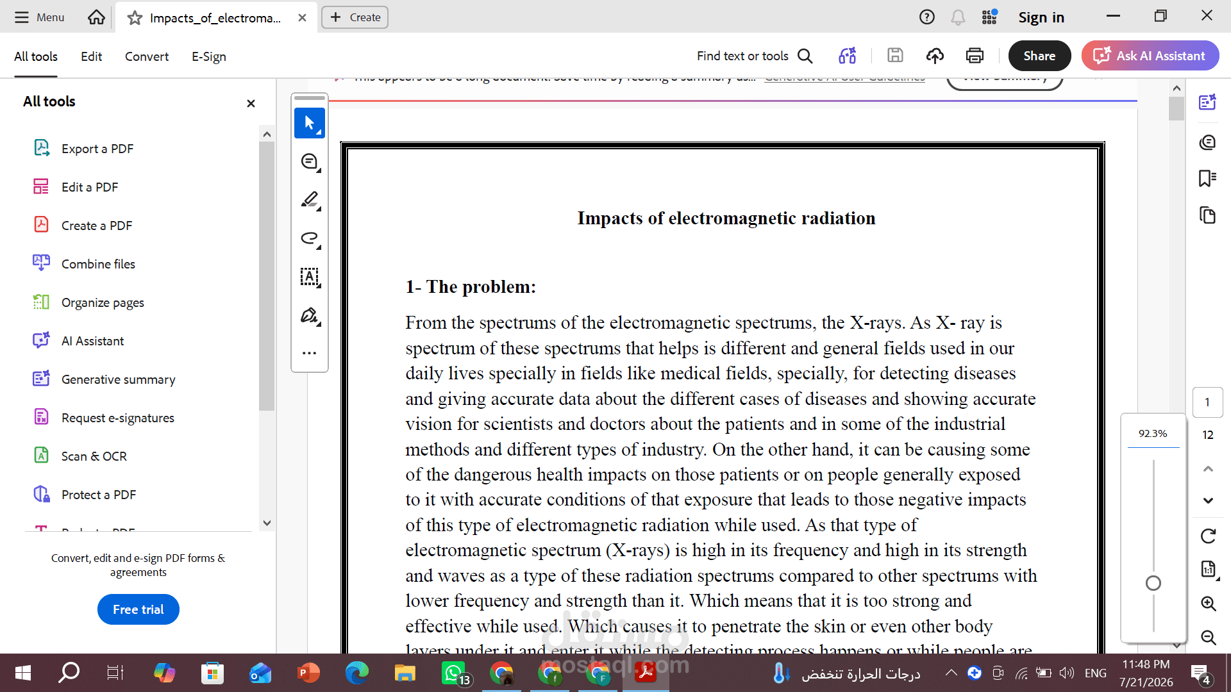1231x692 pixels.
Task: Open the AI tools icon in toolbar
Action: (848, 56)
